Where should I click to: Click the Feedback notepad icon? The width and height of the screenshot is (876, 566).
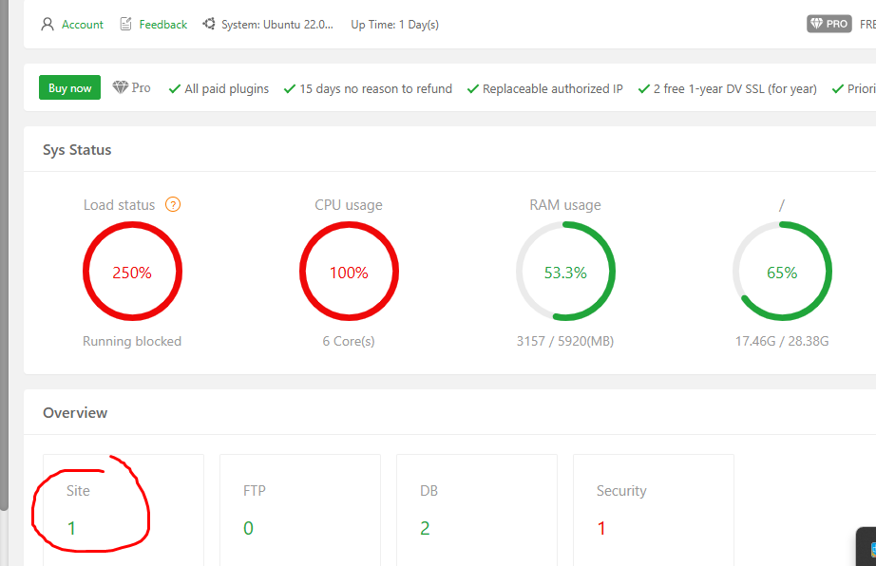125,24
